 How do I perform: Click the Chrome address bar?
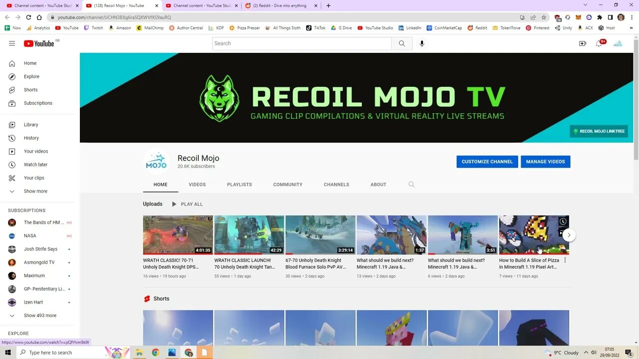pos(285,17)
